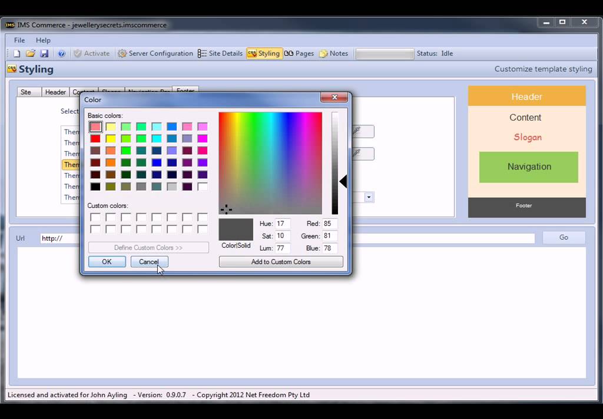Click the dark Footer preview block
Screen dimensions: 603x419
[x=527, y=207]
